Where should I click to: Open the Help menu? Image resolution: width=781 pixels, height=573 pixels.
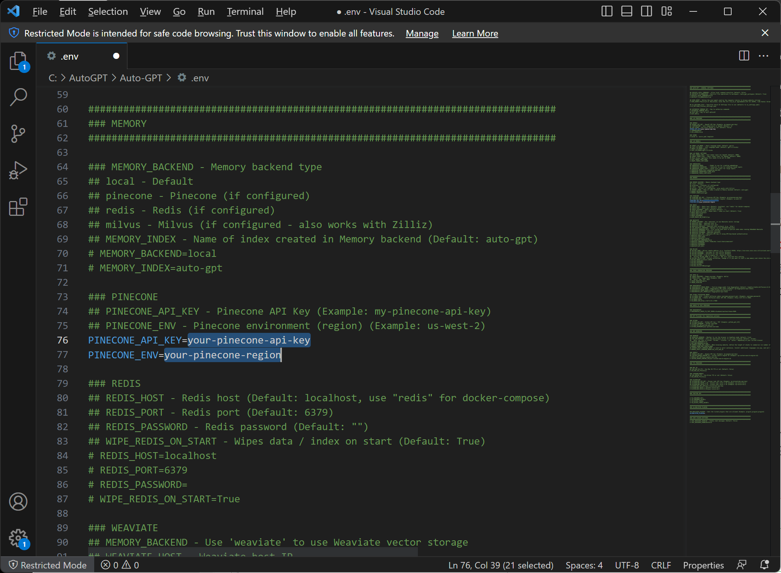point(286,11)
